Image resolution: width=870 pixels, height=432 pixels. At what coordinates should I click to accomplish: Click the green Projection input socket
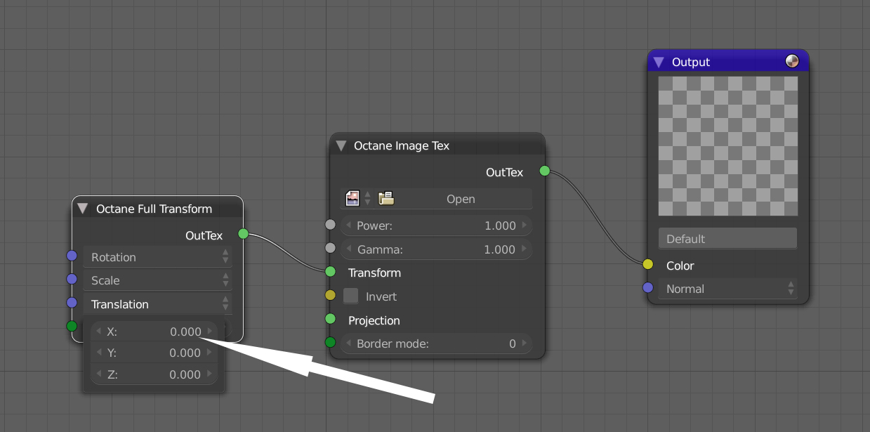[331, 319]
